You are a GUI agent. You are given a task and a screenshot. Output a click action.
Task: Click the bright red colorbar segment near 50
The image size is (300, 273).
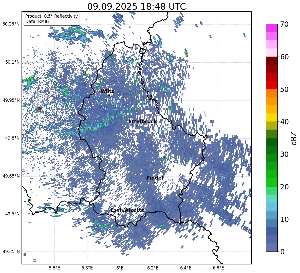point(272,85)
